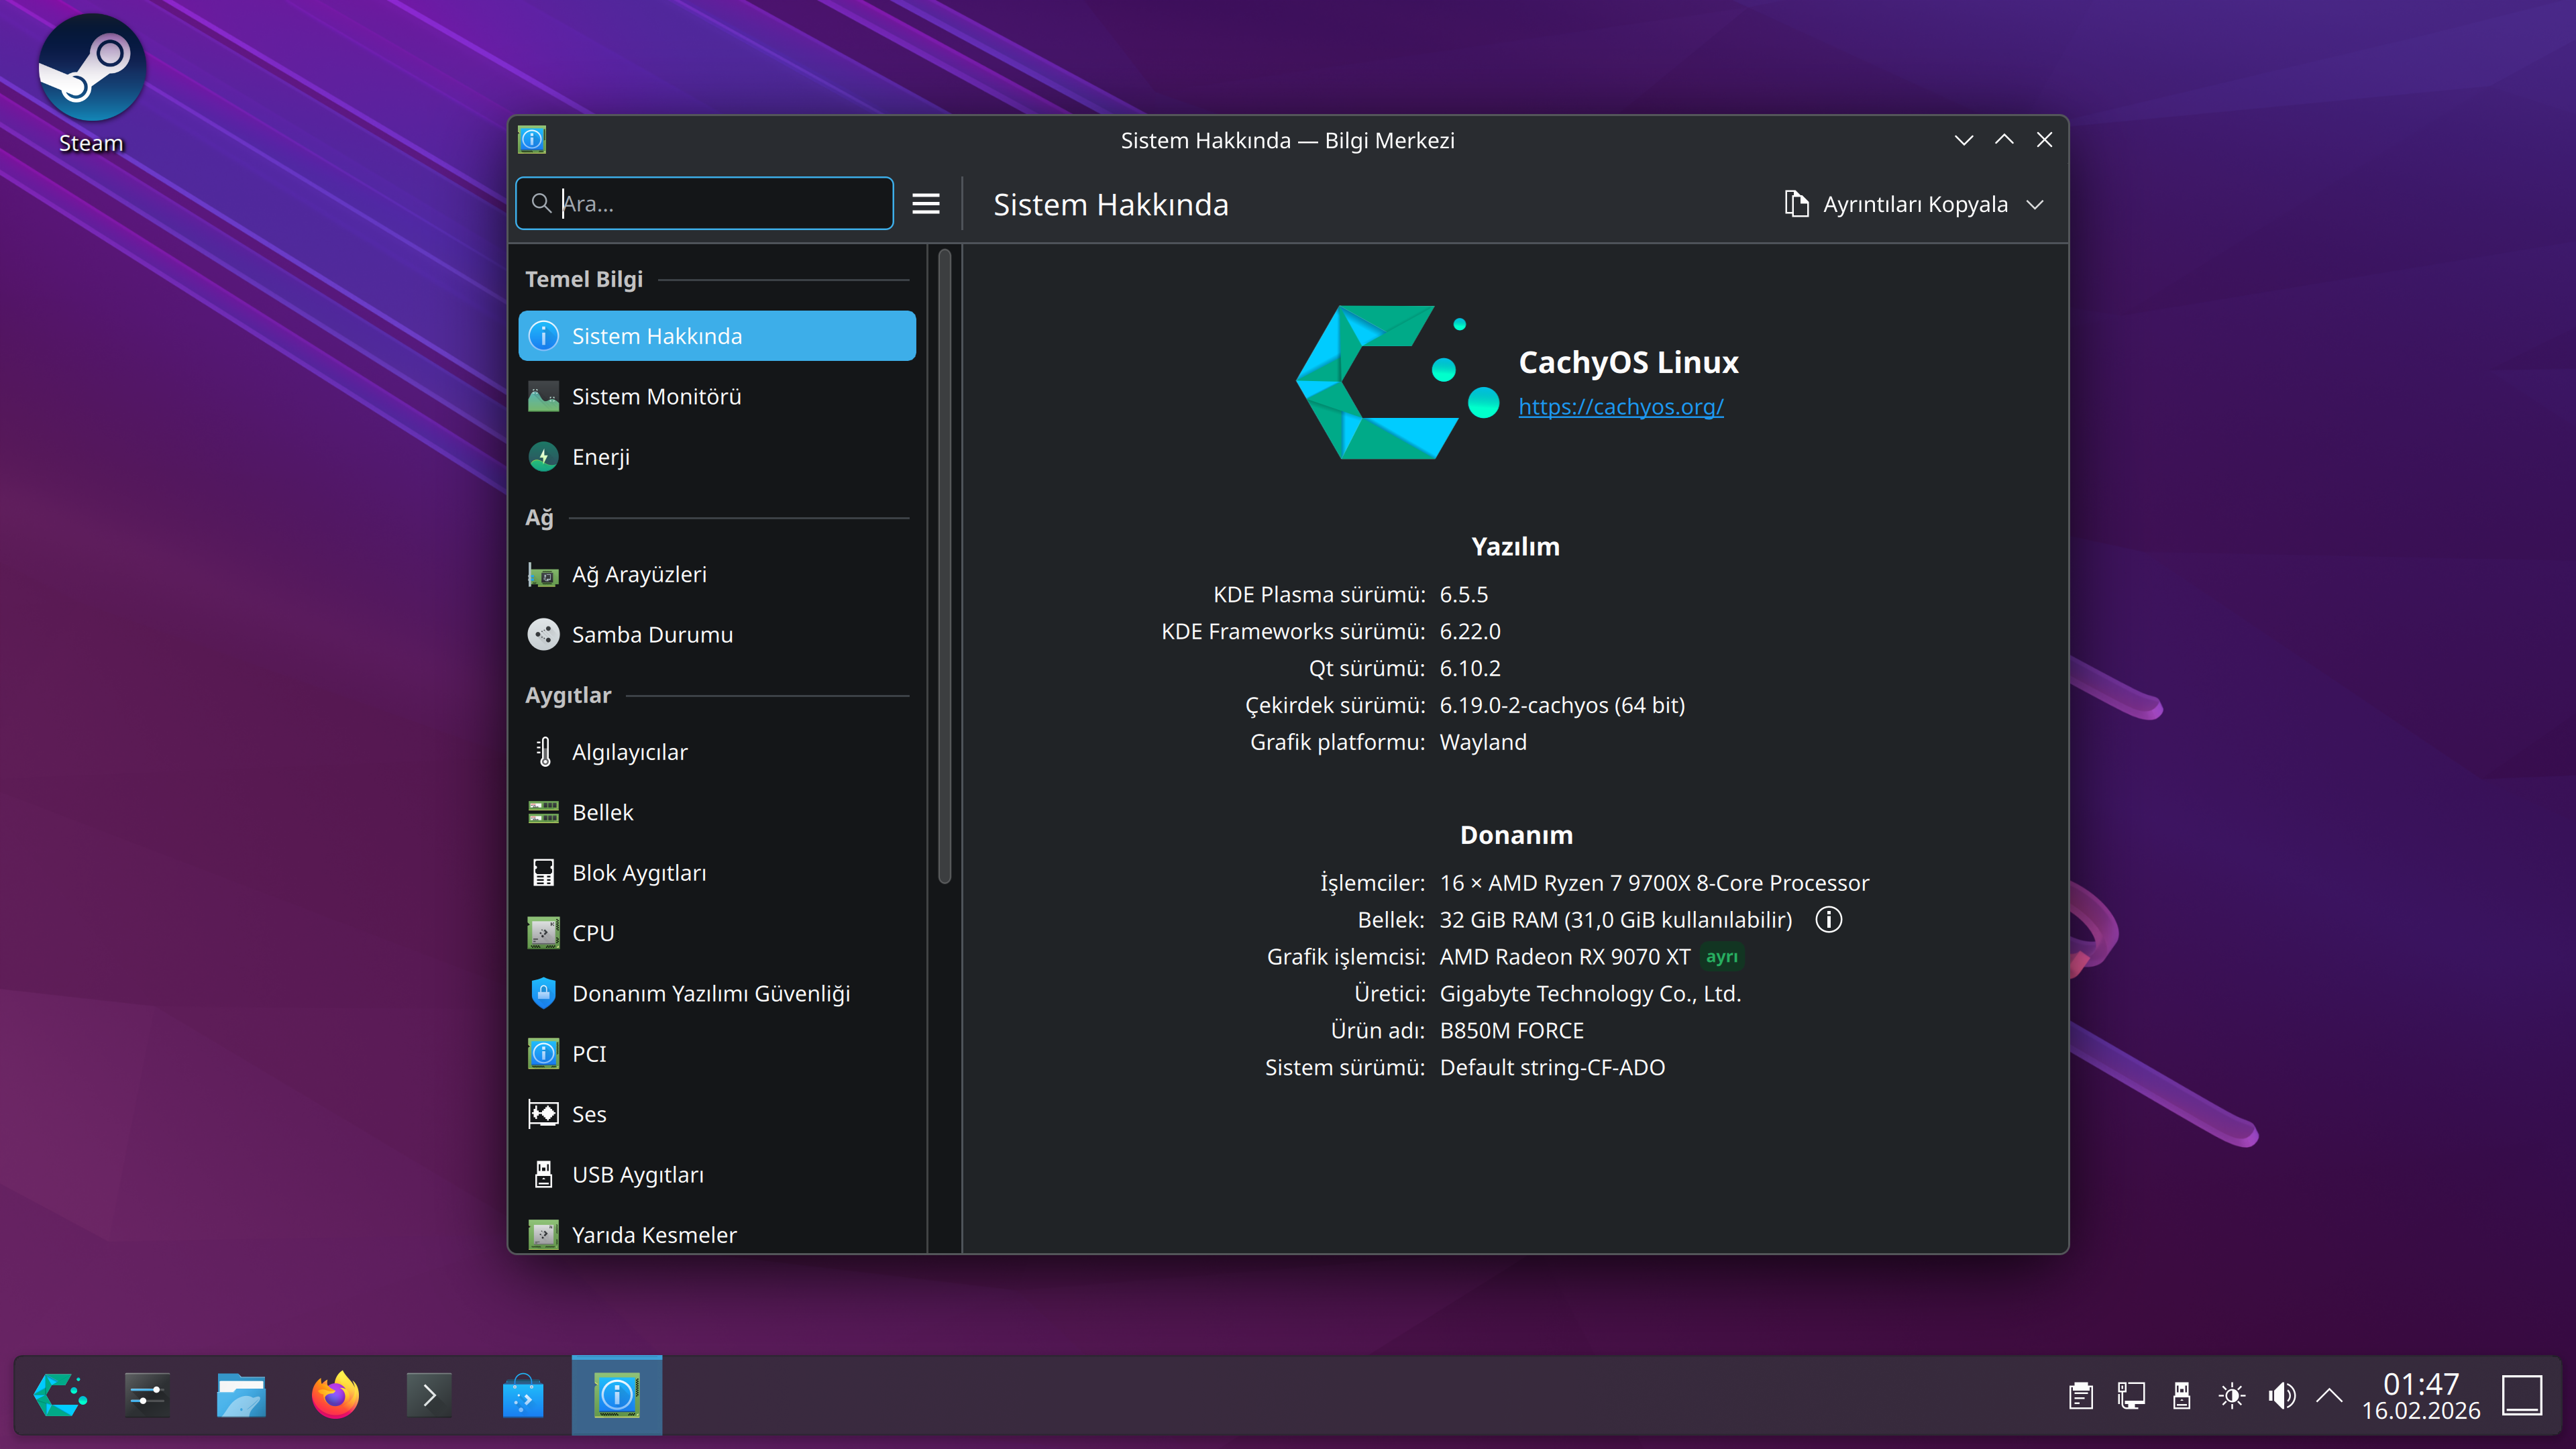
Task: Open Blok Aygıtları block devices
Action: [717, 872]
